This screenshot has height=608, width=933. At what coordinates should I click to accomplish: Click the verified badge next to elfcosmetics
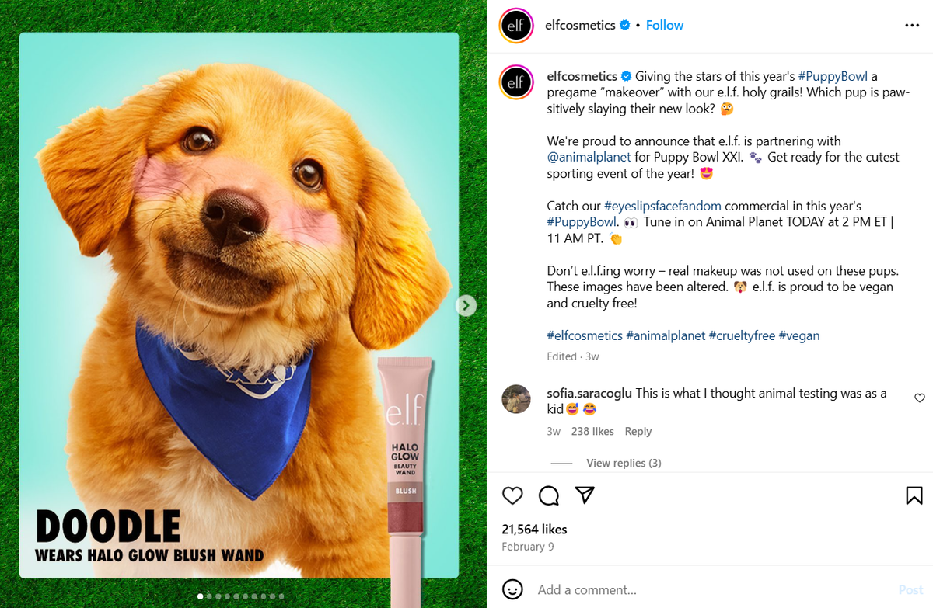pos(624,24)
